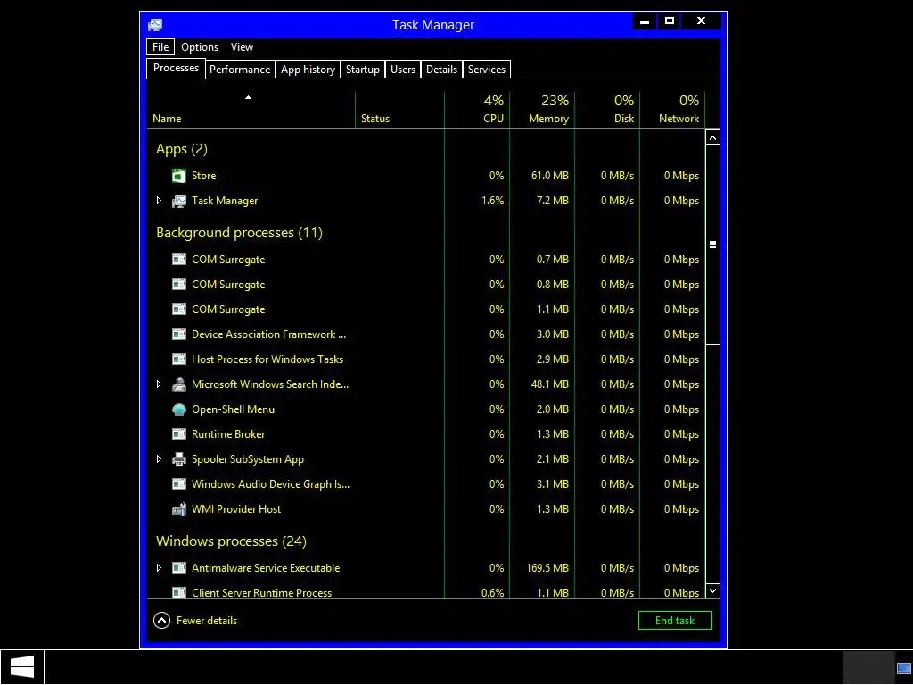
Task: Select the Apps (2) group header
Action: (x=182, y=149)
